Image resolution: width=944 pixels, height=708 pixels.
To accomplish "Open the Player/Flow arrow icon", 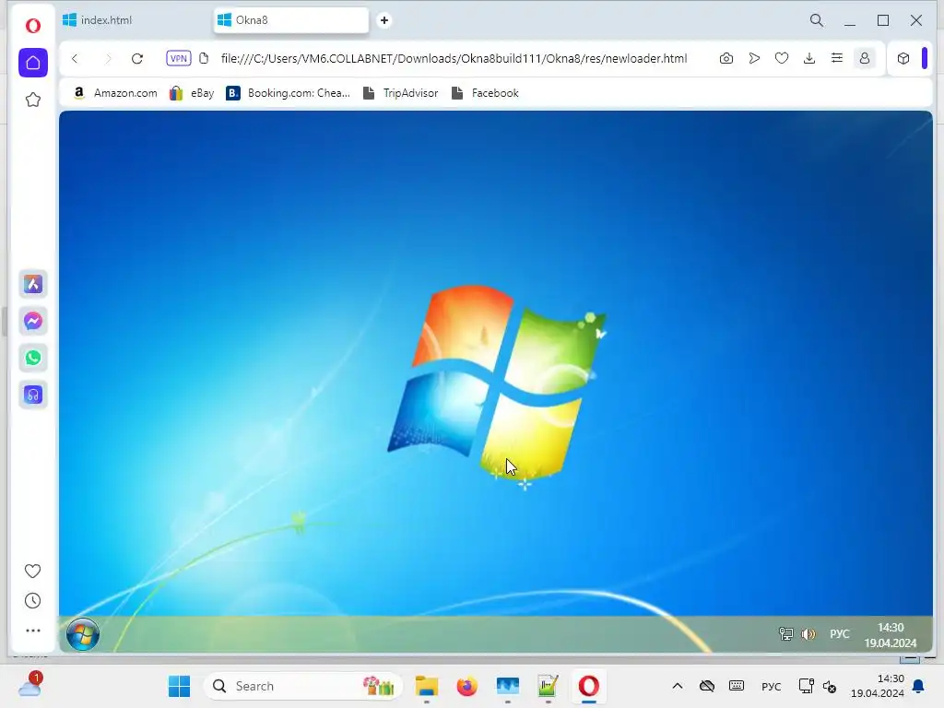I will (x=754, y=58).
